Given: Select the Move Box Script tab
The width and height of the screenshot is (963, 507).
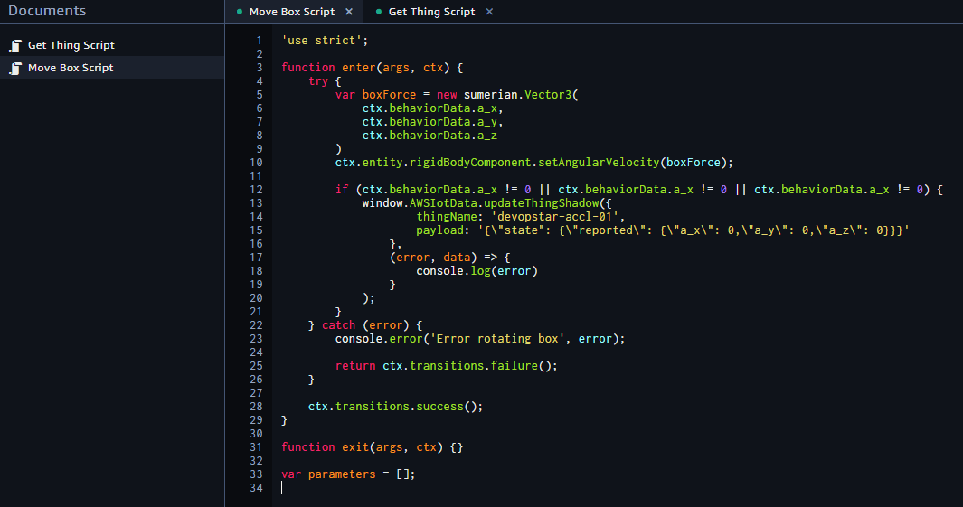Looking at the screenshot, I should click(x=291, y=13).
